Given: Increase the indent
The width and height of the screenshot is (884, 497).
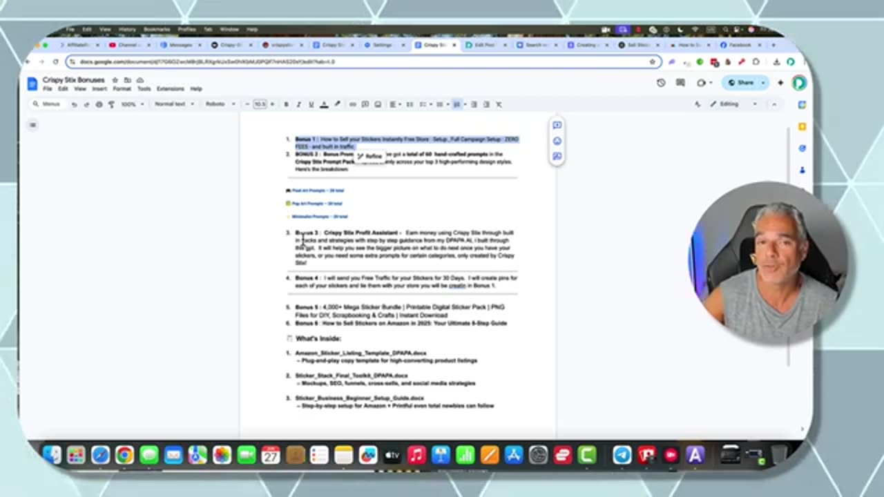Looking at the screenshot, I should (486, 104).
